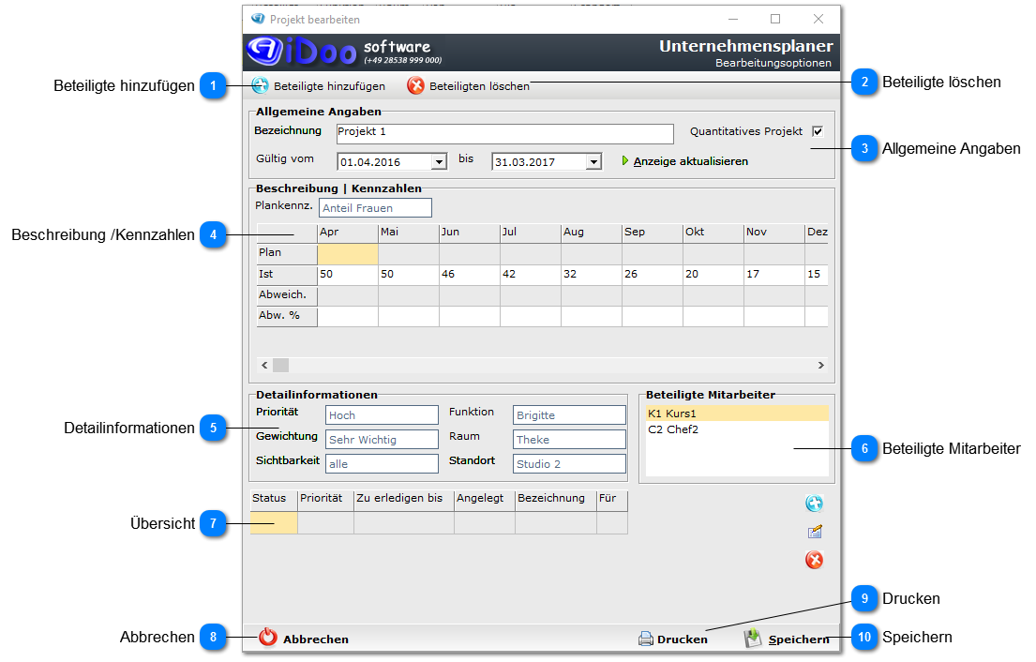Click the app icon in the title bar

[x=258, y=19]
